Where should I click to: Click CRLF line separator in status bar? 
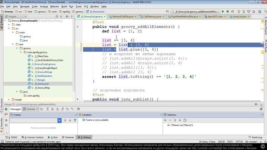(230, 142)
